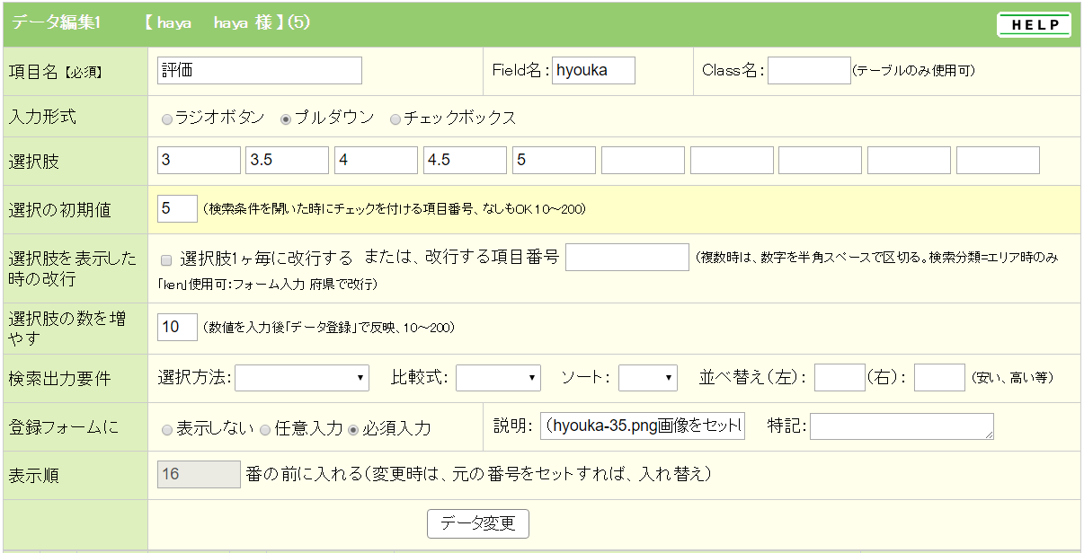Focus the Field名 input with hyouka
The width and height of the screenshot is (1084, 553).
tap(593, 71)
